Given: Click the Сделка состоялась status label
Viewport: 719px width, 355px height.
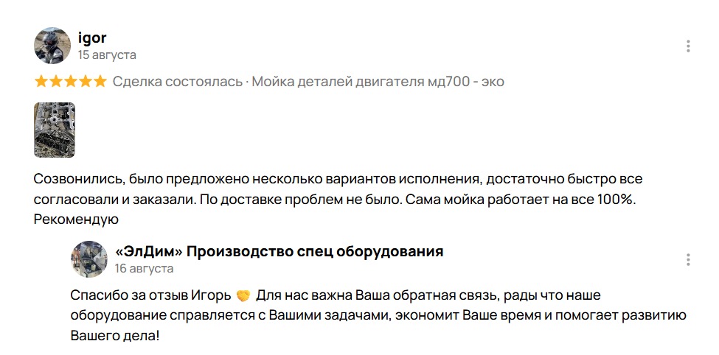Looking at the screenshot, I should (x=178, y=82).
